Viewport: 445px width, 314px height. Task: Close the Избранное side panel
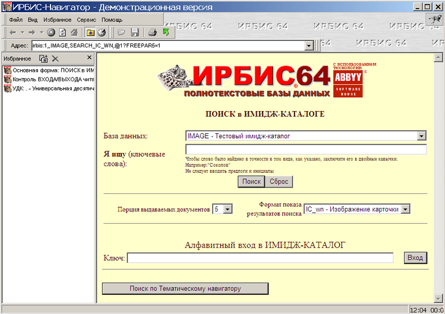(89, 58)
